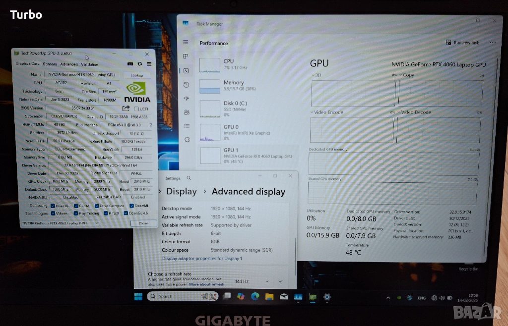Open Task Manager Startup apps icon
The width and height of the screenshot is (508, 326).
coord(186,99)
